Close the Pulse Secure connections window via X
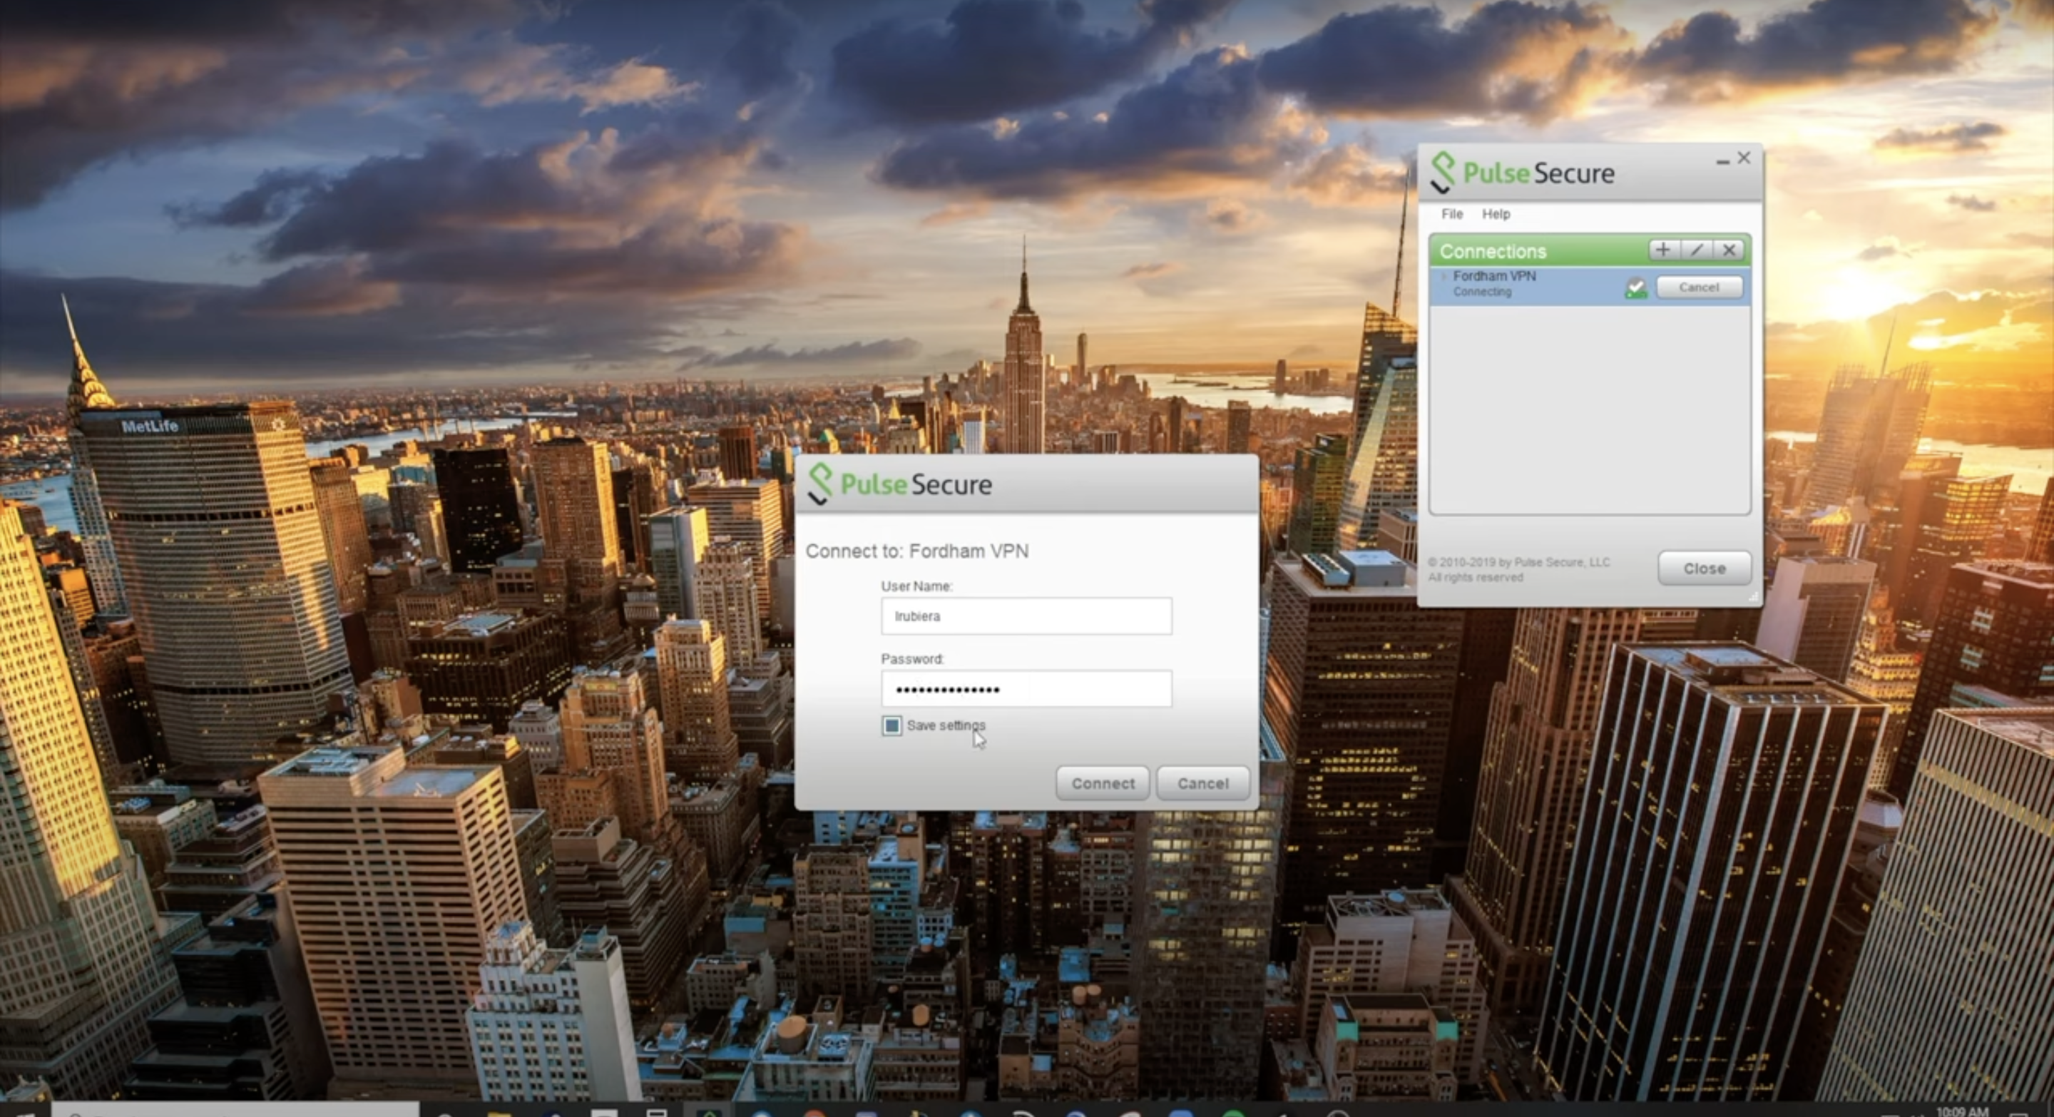The width and height of the screenshot is (2054, 1117). pos(1744,158)
